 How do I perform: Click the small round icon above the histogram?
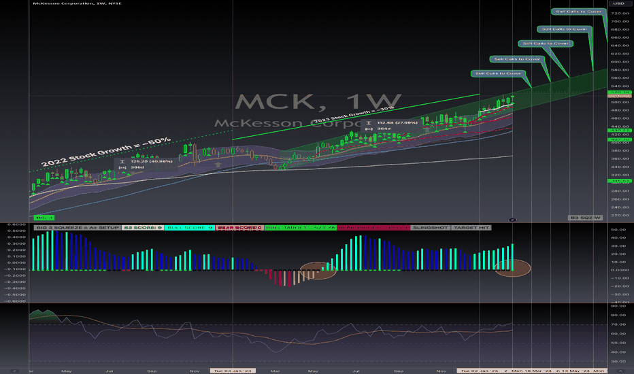[512, 220]
